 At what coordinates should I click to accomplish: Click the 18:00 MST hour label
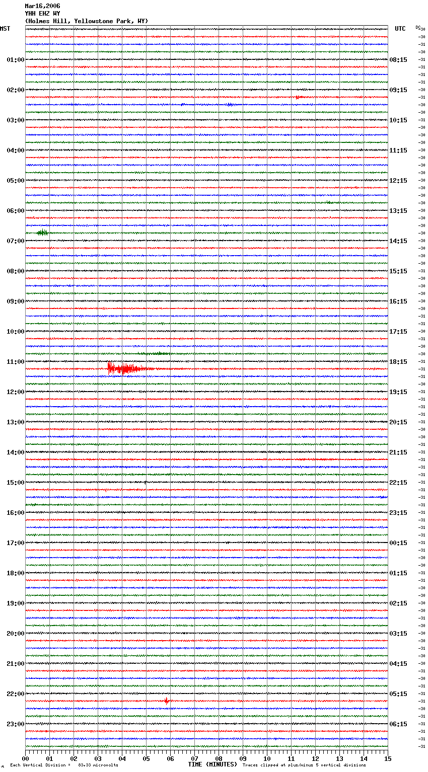16,573
